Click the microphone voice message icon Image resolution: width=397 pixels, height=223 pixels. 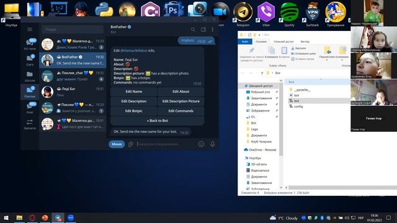pos(212,144)
